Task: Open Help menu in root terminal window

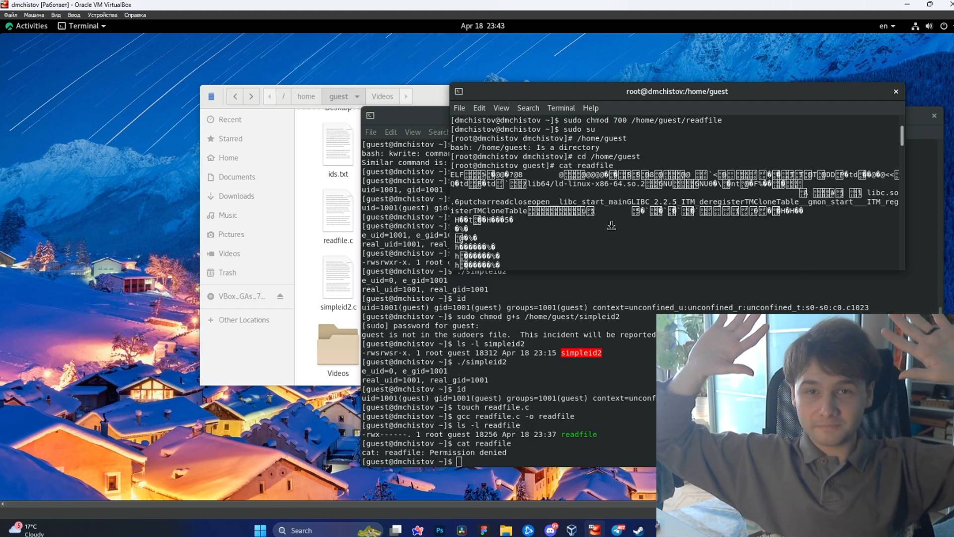Action: click(x=590, y=108)
